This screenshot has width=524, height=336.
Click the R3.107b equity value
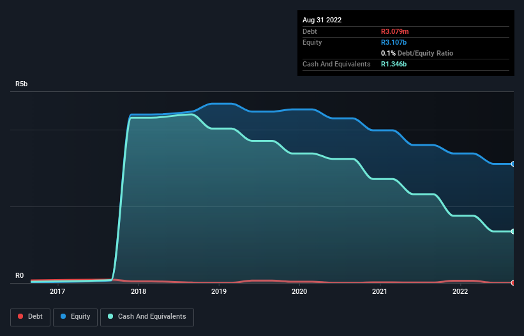point(394,42)
